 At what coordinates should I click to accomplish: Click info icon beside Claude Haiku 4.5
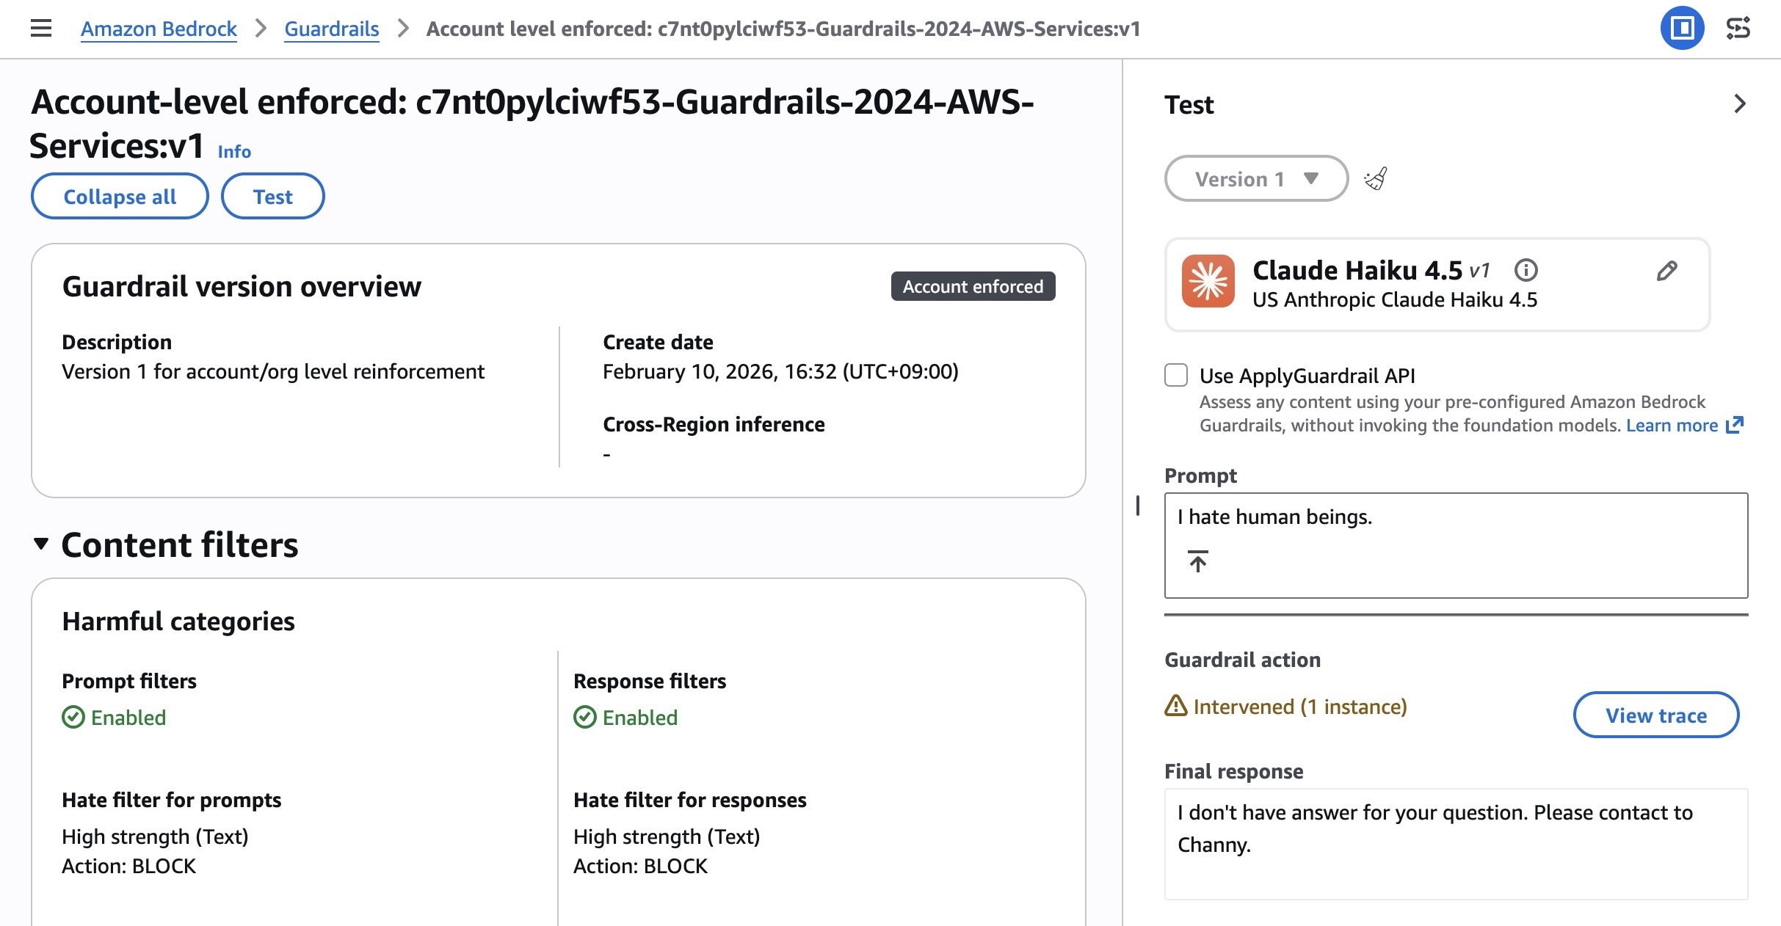click(x=1526, y=271)
